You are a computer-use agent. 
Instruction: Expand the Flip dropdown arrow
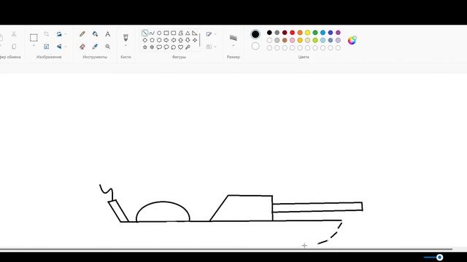point(66,47)
